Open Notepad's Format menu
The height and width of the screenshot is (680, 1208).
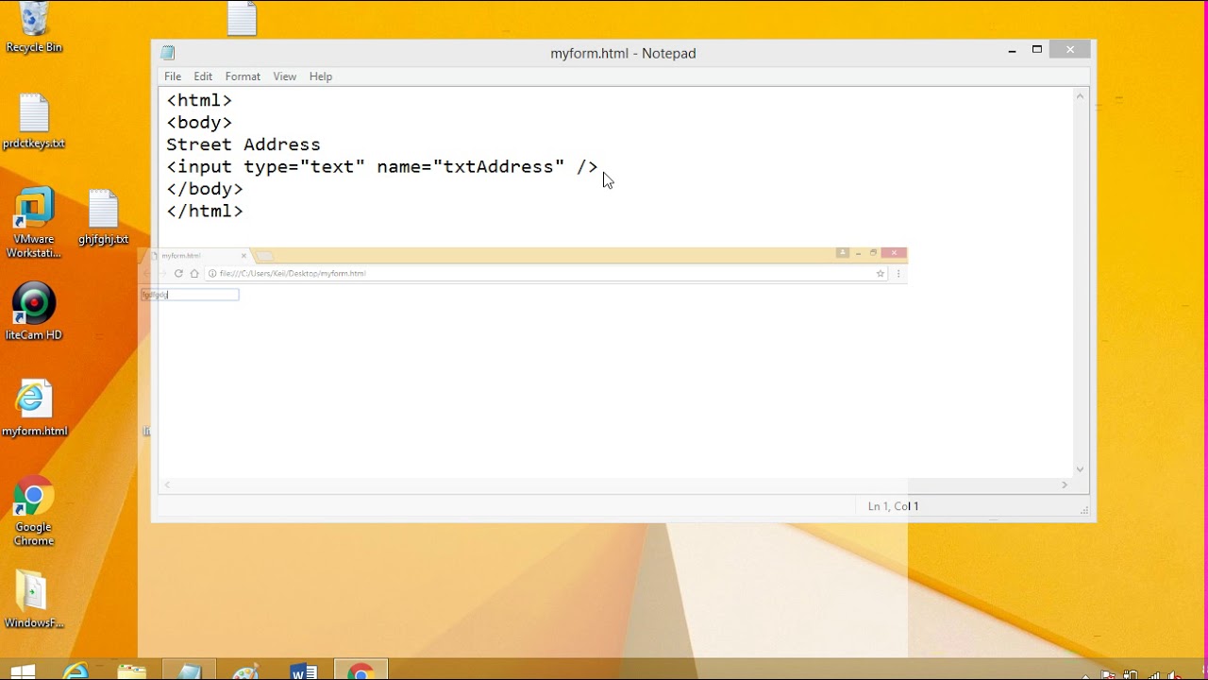[x=243, y=76]
